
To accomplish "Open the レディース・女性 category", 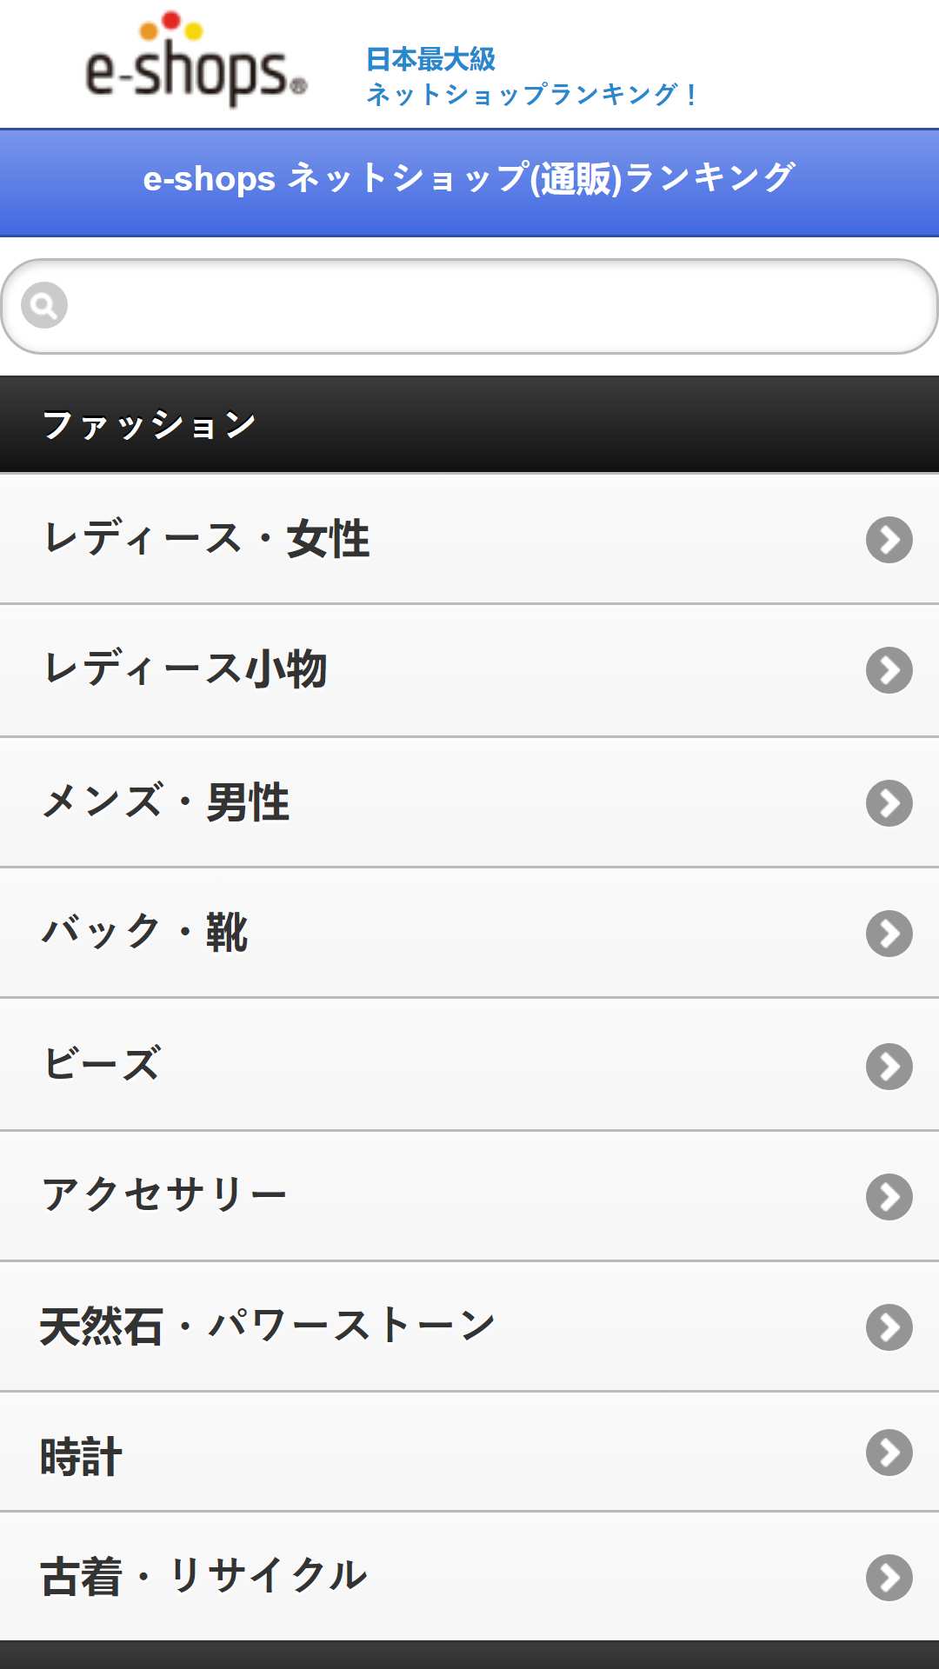I will pyautogui.click(x=469, y=539).
